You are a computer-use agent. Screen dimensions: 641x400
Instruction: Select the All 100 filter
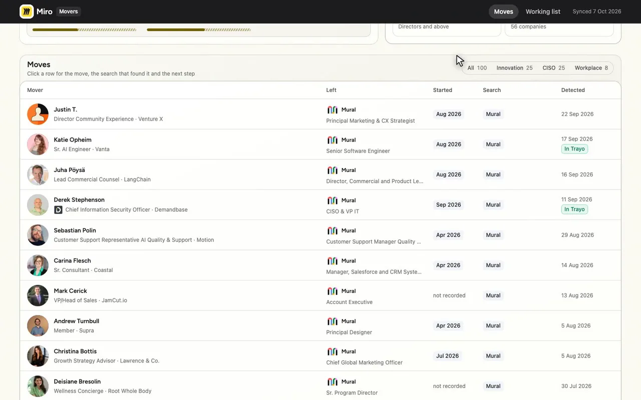click(x=477, y=68)
